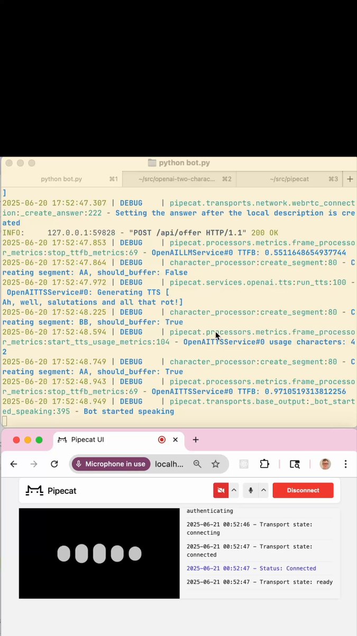Image resolution: width=357 pixels, height=636 pixels.
Task: Click the 'Transport state: ready' log line
Action: pyautogui.click(x=260, y=582)
